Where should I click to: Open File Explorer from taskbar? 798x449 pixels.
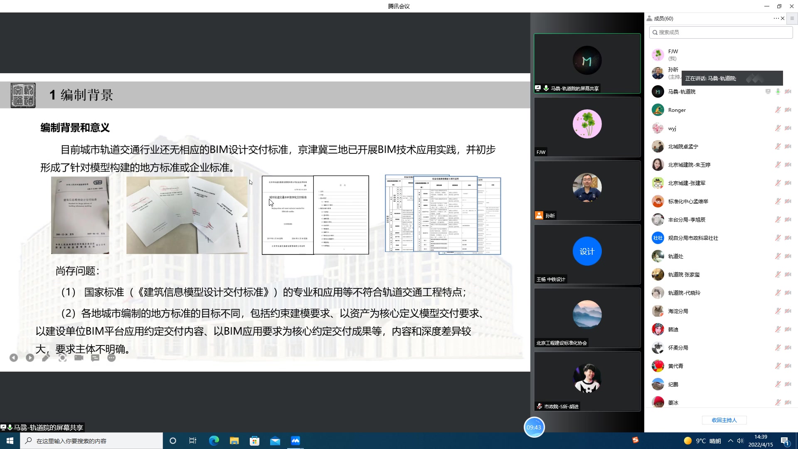tap(234, 441)
